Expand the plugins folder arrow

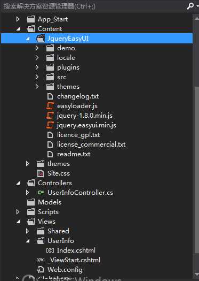pos(37,67)
